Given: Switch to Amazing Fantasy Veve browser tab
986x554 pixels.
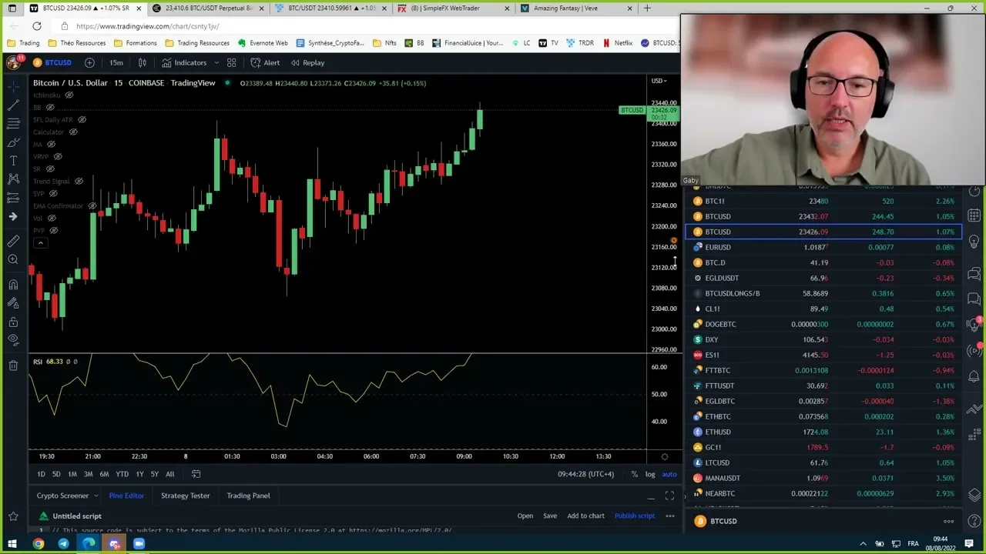Looking at the screenshot, I should 576,8.
